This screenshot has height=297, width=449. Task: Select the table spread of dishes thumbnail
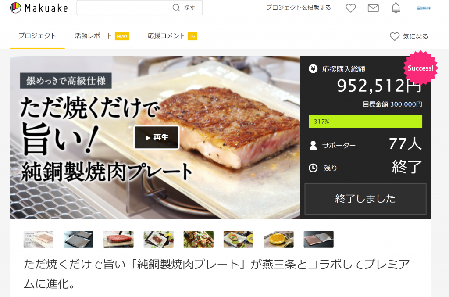click(x=199, y=240)
